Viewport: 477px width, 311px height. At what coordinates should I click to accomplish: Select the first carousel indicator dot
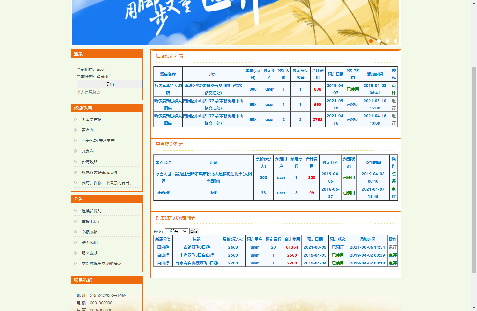coord(371,41)
